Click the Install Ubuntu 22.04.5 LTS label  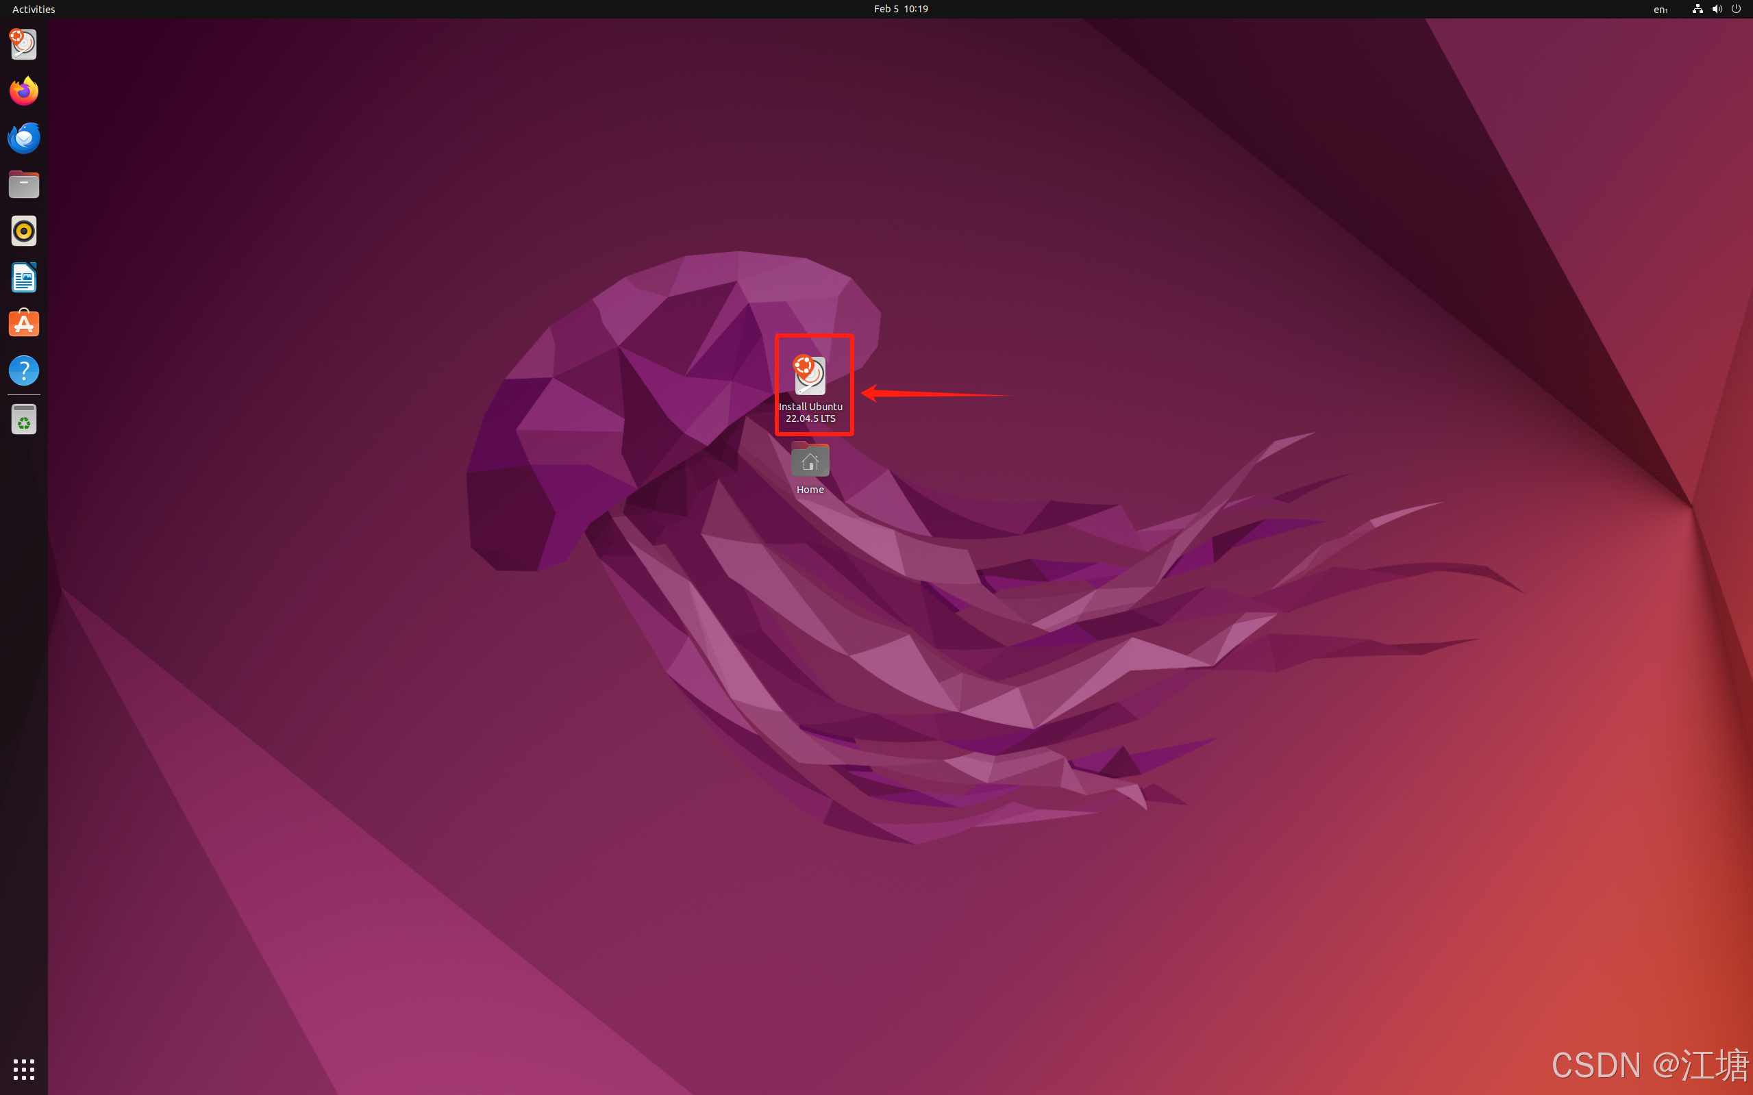tap(810, 413)
